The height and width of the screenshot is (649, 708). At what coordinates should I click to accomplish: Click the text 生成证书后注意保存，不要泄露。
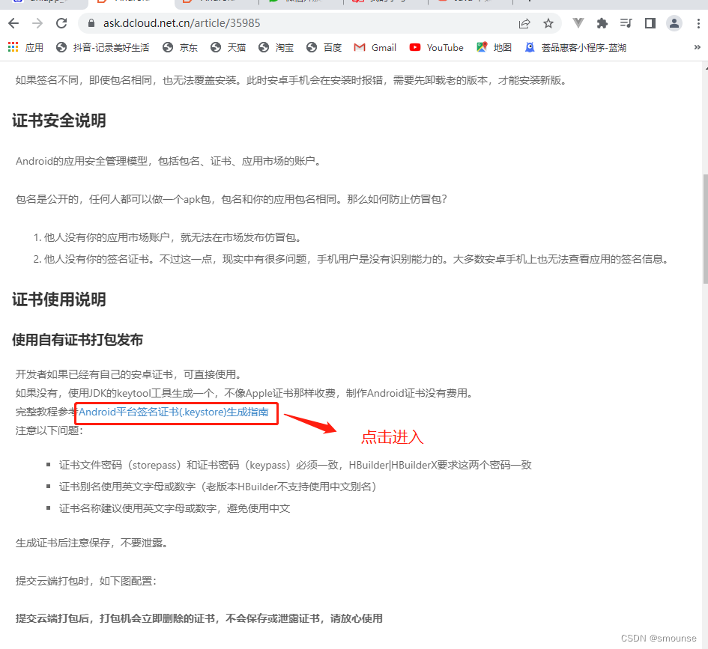pyautogui.click(x=91, y=543)
